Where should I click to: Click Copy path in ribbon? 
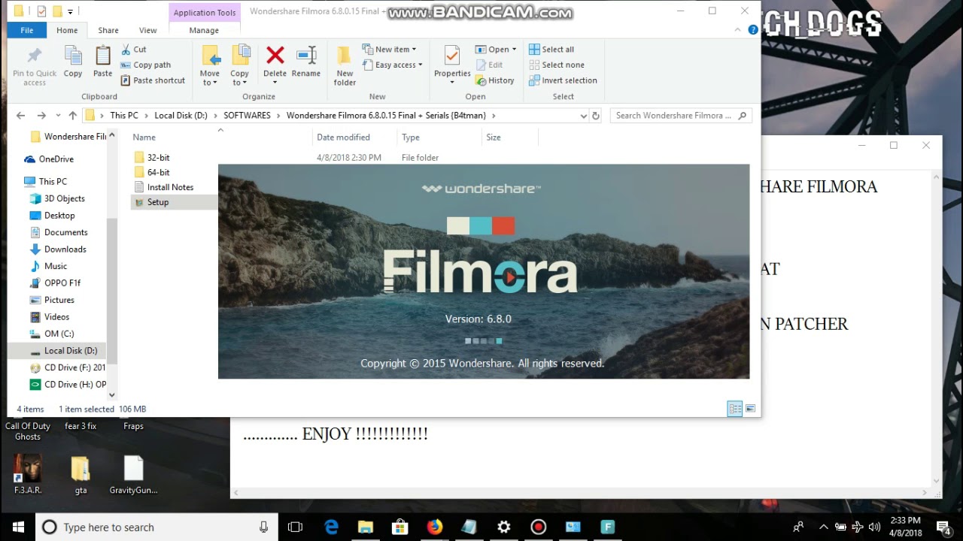[x=145, y=65]
